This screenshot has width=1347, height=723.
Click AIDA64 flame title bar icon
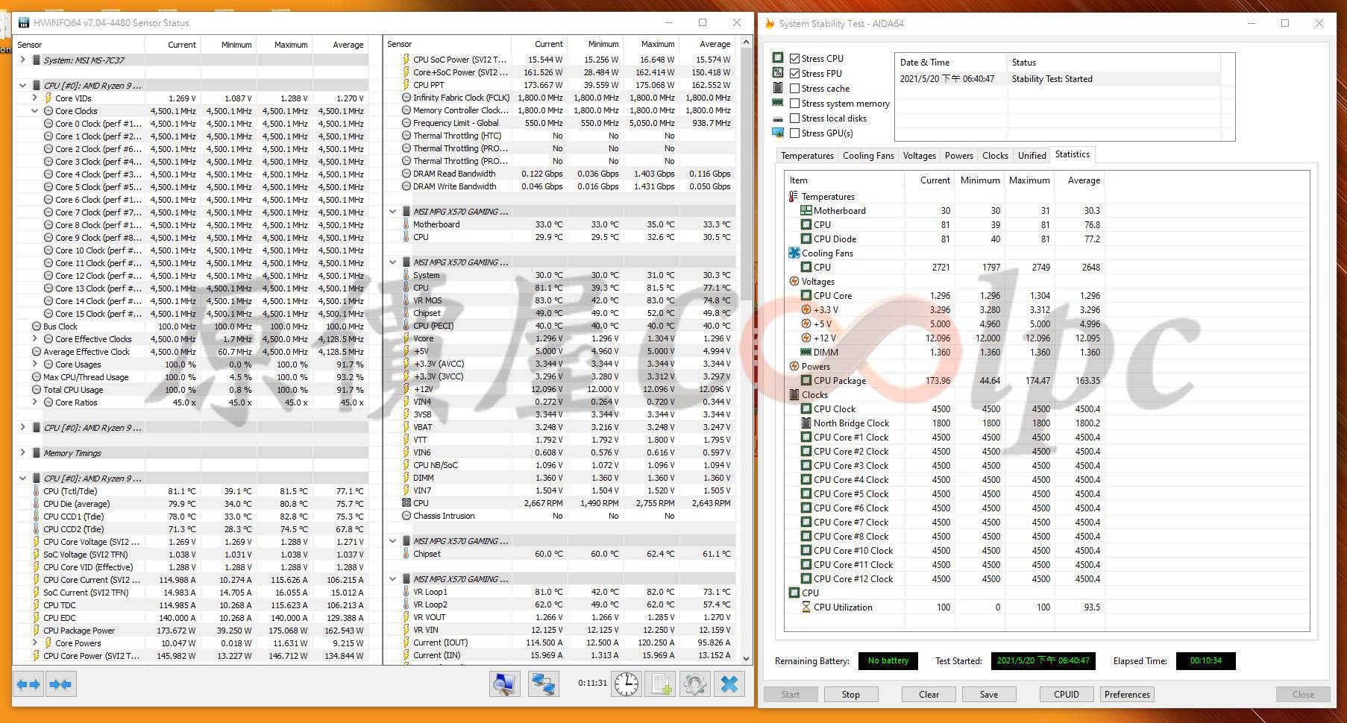point(770,23)
